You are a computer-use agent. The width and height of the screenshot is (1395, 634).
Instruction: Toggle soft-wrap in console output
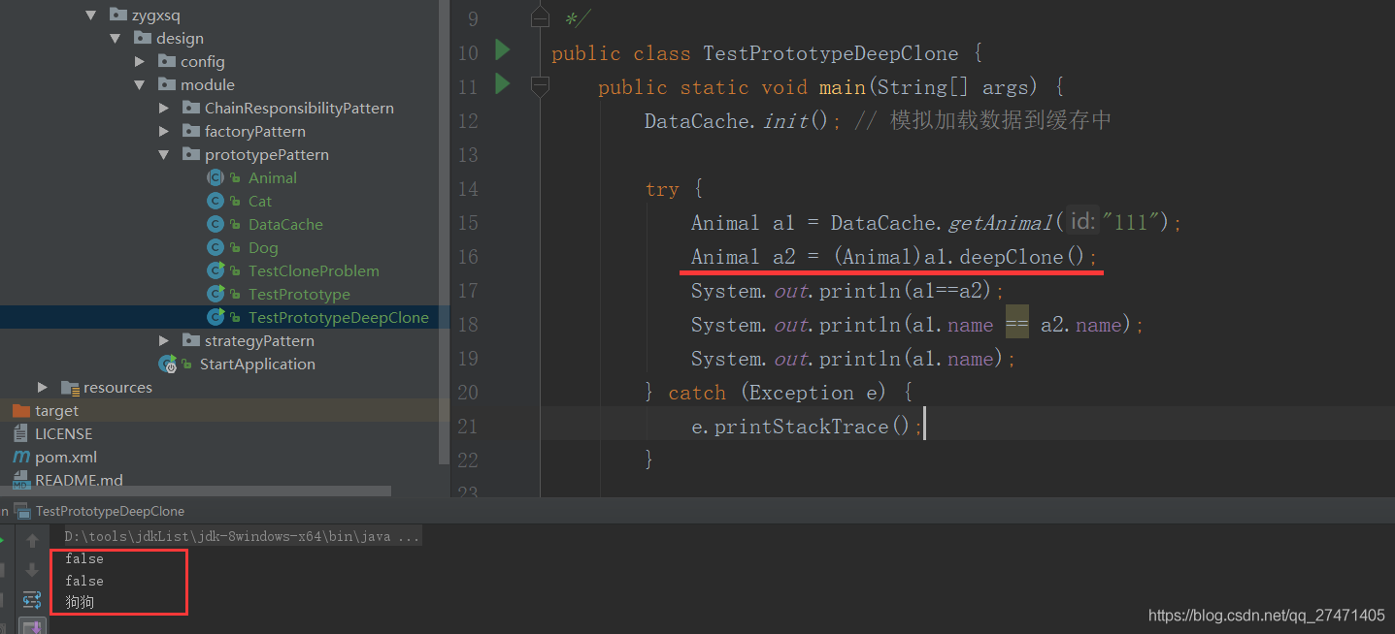coord(32,600)
